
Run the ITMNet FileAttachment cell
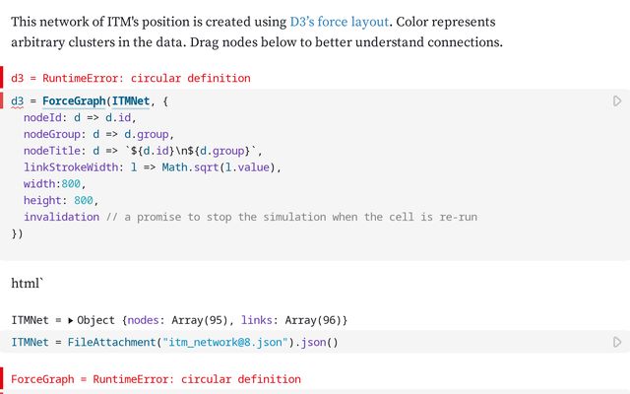point(617,343)
